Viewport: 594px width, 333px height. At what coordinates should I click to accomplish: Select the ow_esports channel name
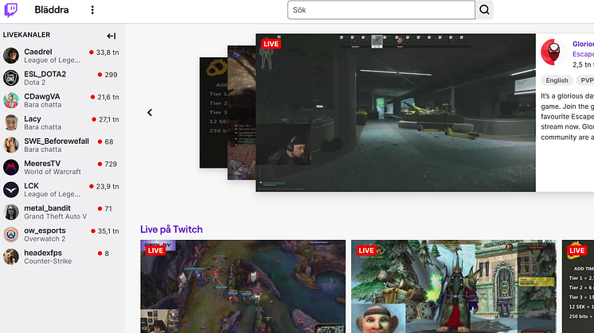coord(45,230)
